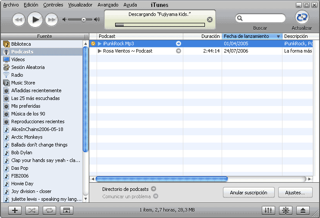Screen dimensions: 320x218
Task: Click the low volume speaker icon
Action: coord(64,19)
